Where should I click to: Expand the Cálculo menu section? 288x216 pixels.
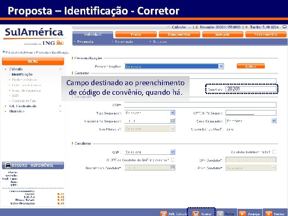pyautogui.click(x=16, y=69)
